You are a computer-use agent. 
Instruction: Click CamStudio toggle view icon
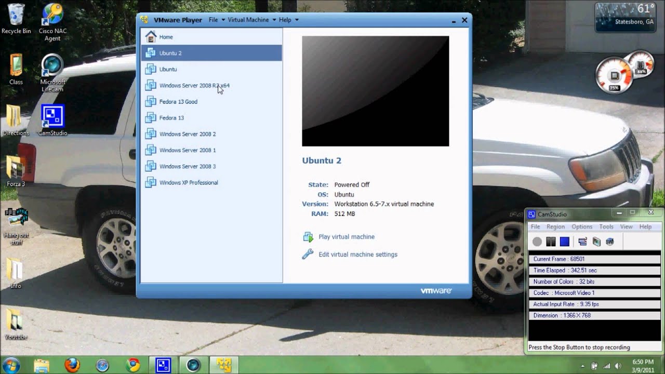[582, 242]
